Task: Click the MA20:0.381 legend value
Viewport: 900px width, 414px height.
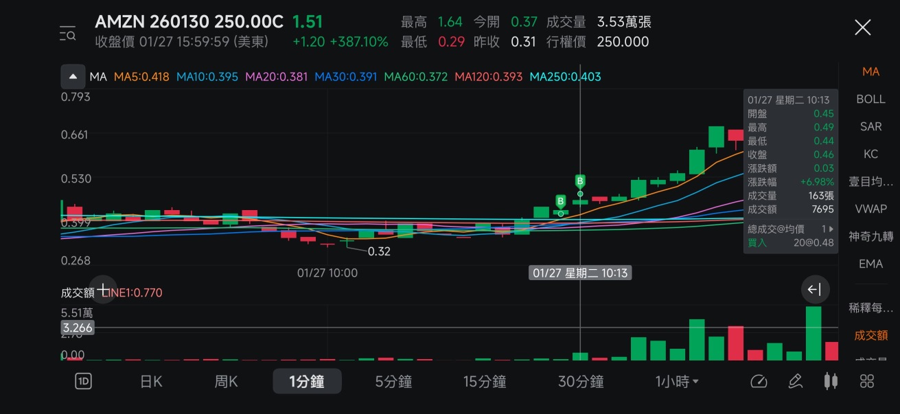Action: click(277, 77)
